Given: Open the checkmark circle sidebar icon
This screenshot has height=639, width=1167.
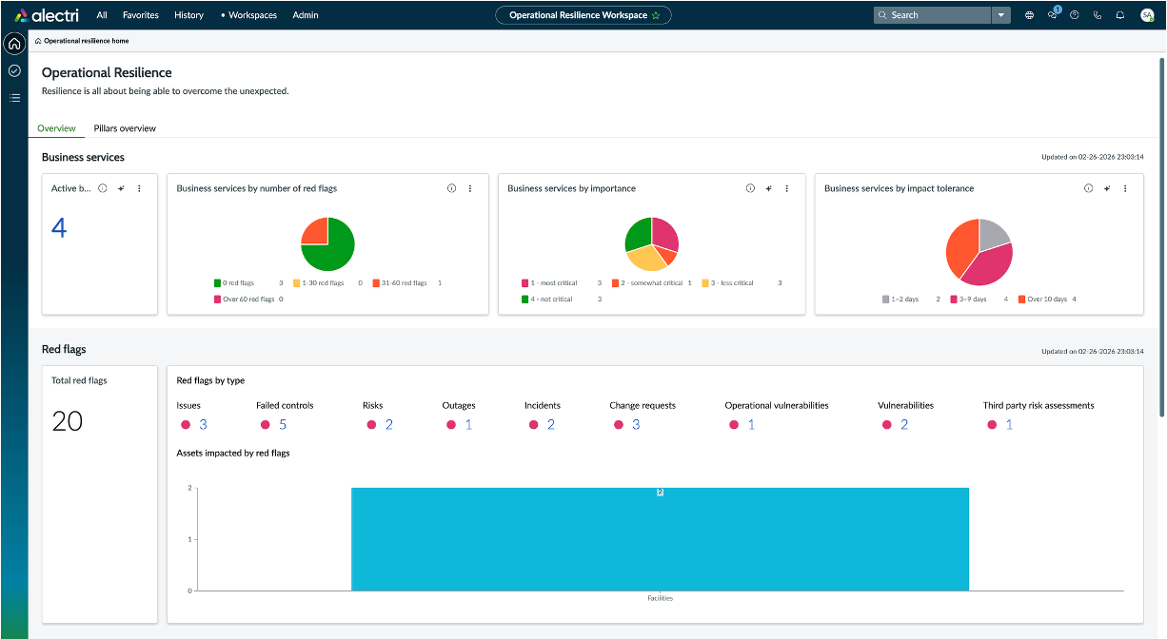Looking at the screenshot, I should [14, 70].
